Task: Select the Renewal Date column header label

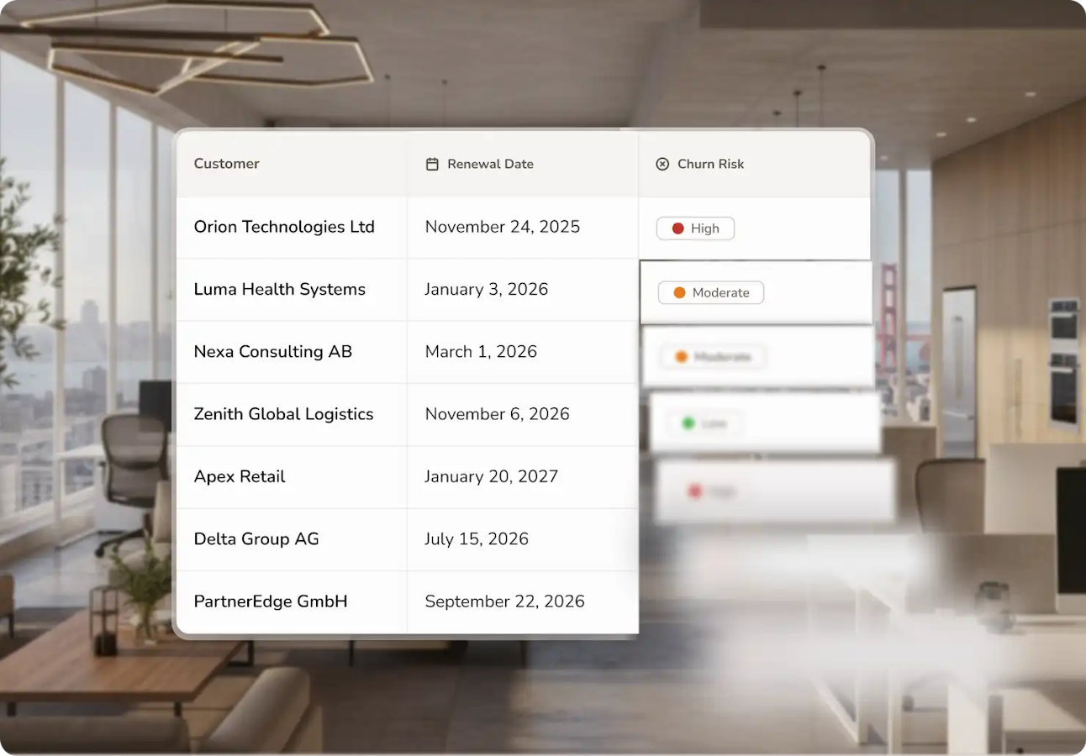Action: tap(490, 165)
